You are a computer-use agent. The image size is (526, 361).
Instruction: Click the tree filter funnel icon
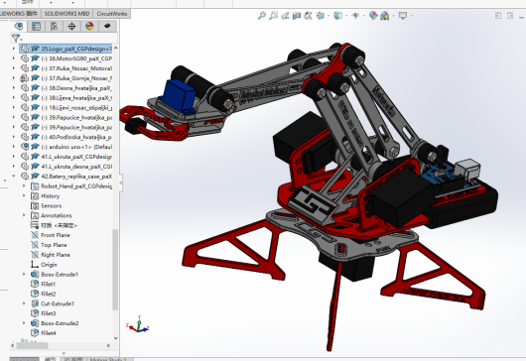(x=16, y=38)
